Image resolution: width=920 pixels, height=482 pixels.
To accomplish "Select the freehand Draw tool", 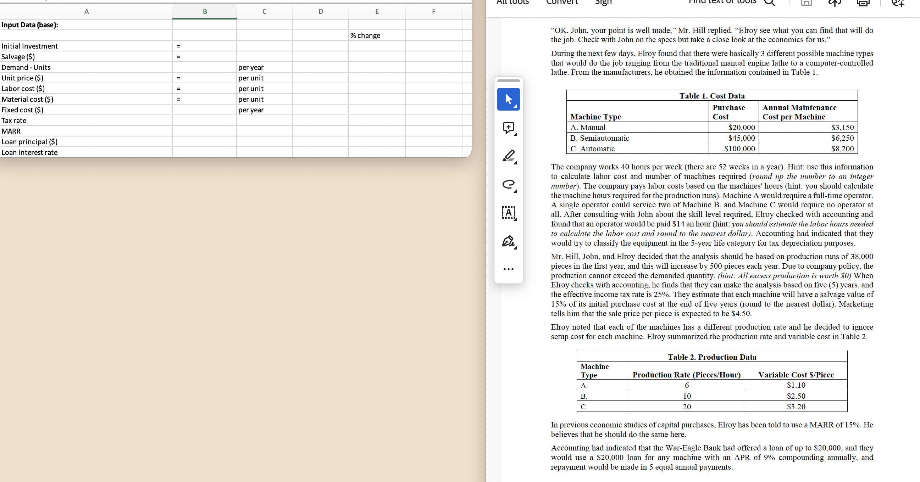I will pyautogui.click(x=508, y=185).
